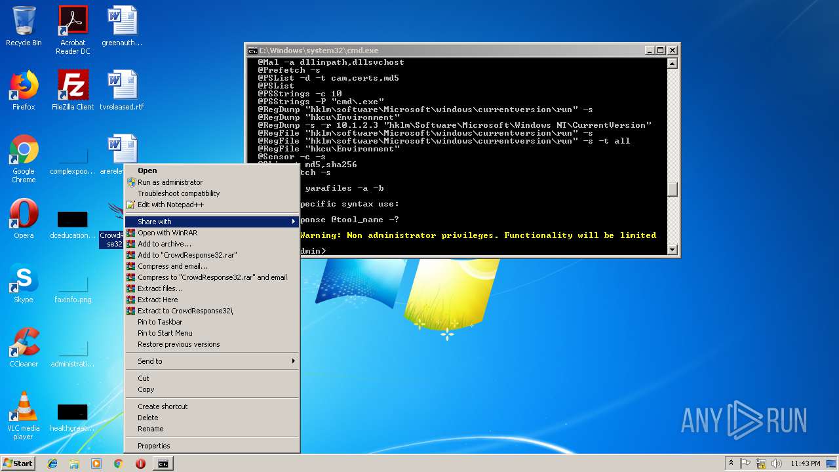Select Rename from context menu

[212, 429]
